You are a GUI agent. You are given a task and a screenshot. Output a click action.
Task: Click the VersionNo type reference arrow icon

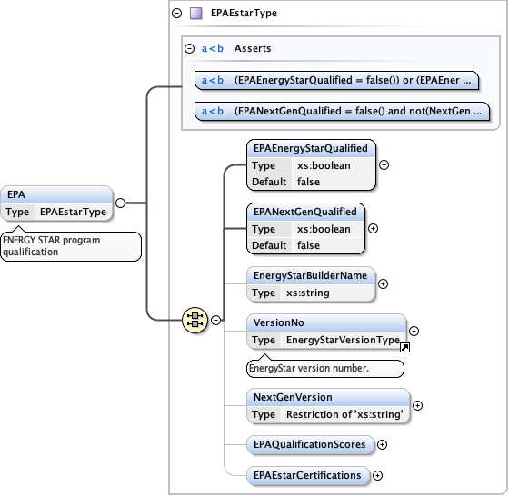tap(404, 348)
